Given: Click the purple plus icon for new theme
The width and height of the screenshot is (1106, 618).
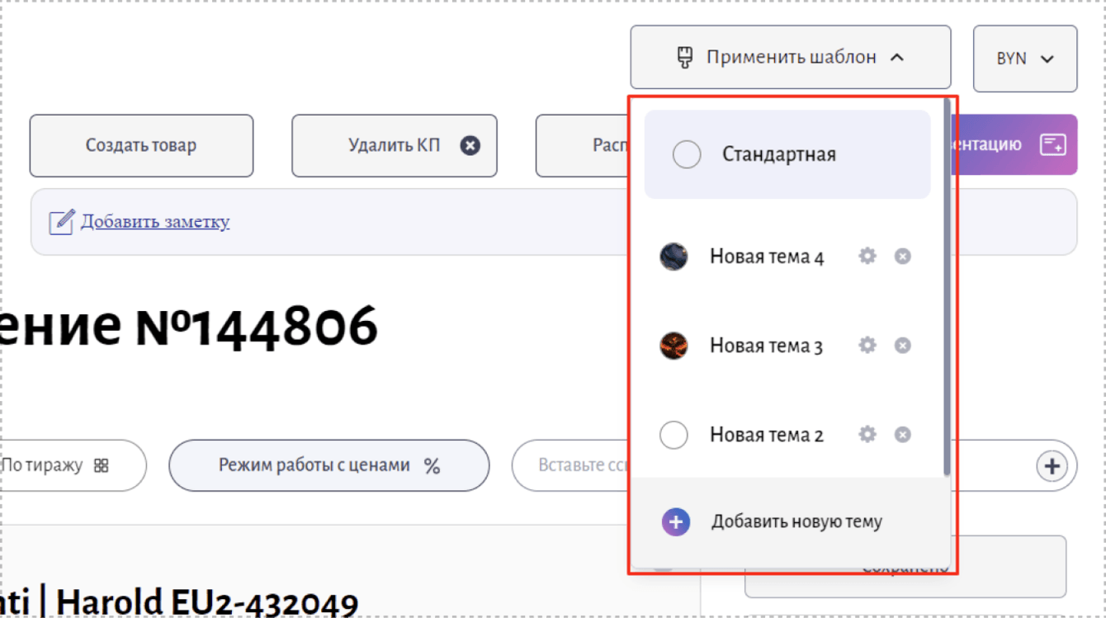Looking at the screenshot, I should click(675, 521).
